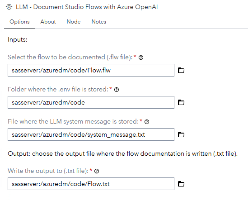Show help for LLM system message file

coord(147,122)
